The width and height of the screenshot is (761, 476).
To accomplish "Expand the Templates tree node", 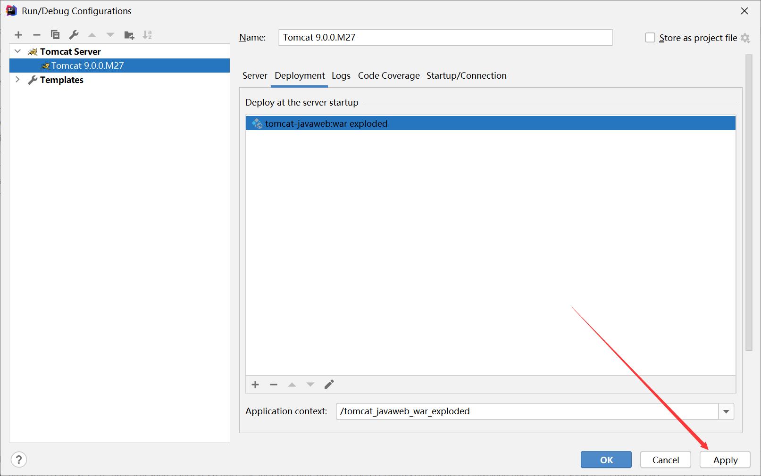I will click(18, 80).
